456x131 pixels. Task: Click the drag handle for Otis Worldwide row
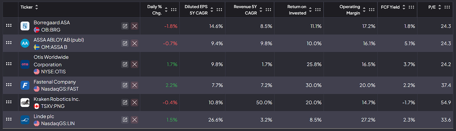(9, 64)
